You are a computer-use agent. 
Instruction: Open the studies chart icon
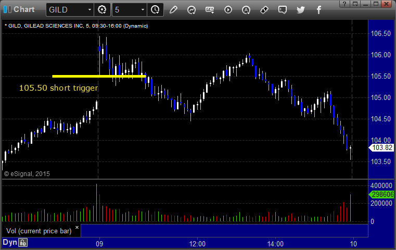click(x=191, y=10)
